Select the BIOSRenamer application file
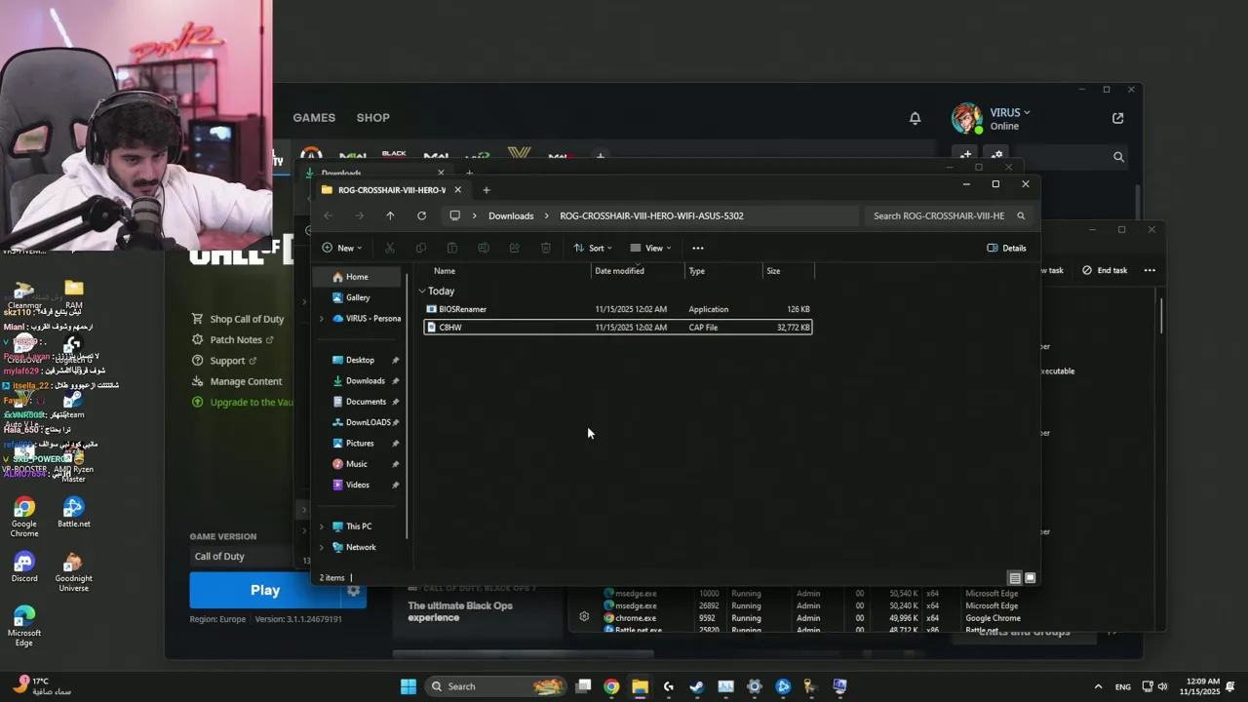 point(617,309)
